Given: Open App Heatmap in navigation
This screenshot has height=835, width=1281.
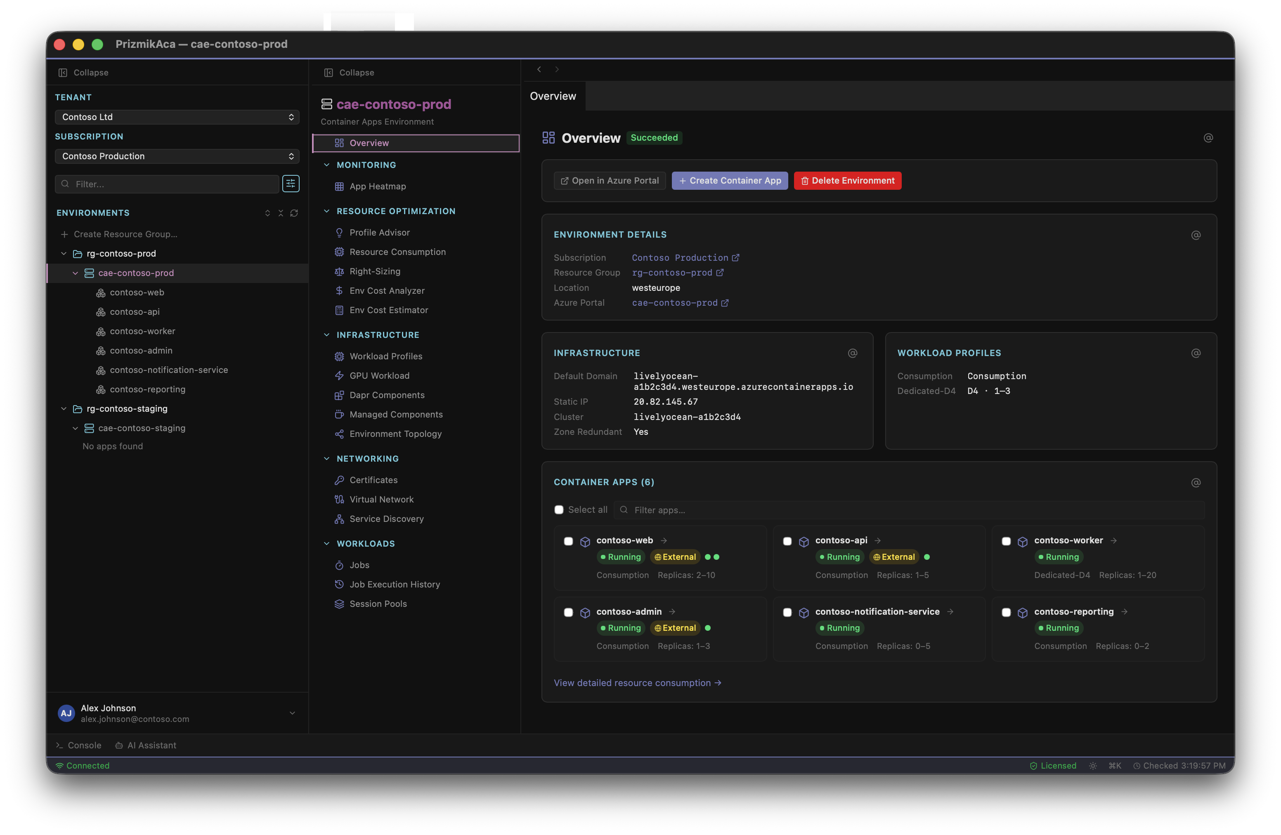Looking at the screenshot, I should click(x=377, y=187).
